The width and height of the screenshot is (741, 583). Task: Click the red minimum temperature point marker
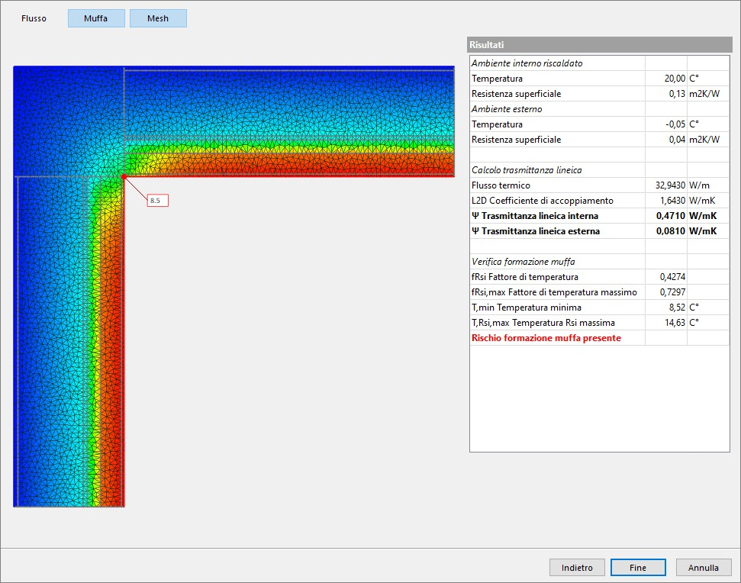[124, 177]
